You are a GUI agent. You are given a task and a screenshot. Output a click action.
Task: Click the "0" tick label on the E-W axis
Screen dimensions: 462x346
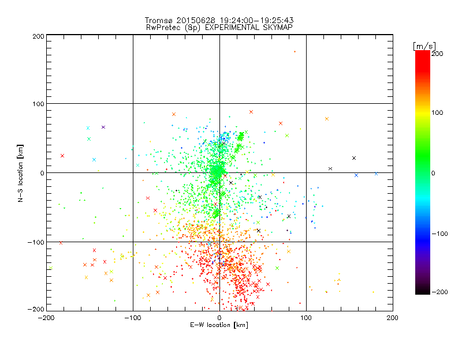point(219,318)
